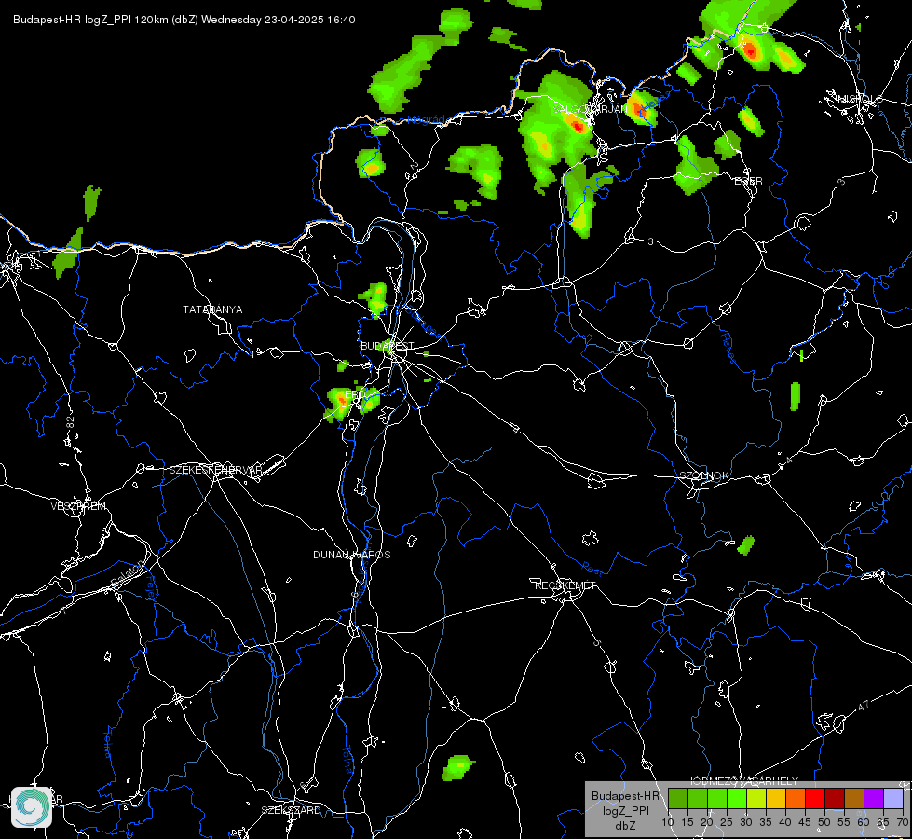
Task: Click the VESZPREM city label
Action: 78,506
